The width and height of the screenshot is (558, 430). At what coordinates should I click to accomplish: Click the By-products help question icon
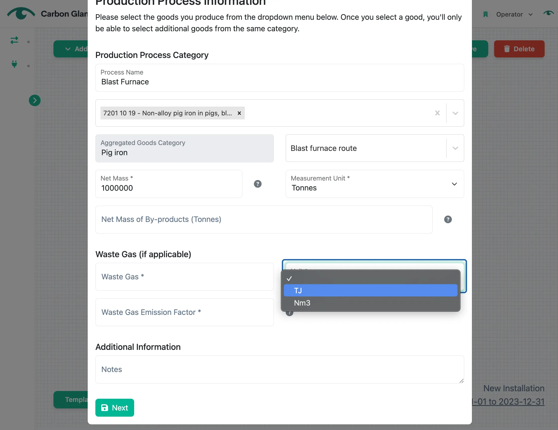click(x=448, y=219)
